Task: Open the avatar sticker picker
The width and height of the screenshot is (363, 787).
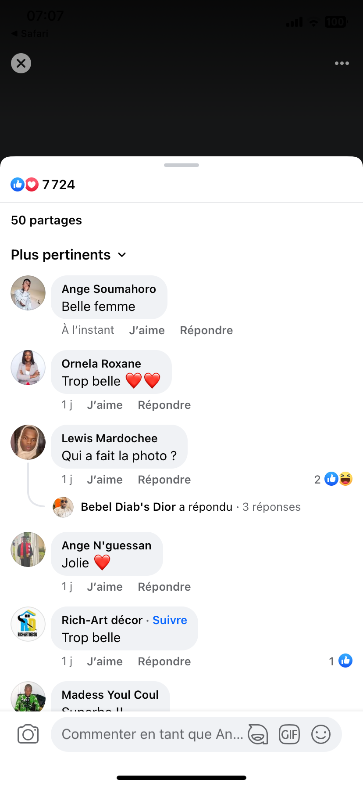Action: [x=258, y=734]
